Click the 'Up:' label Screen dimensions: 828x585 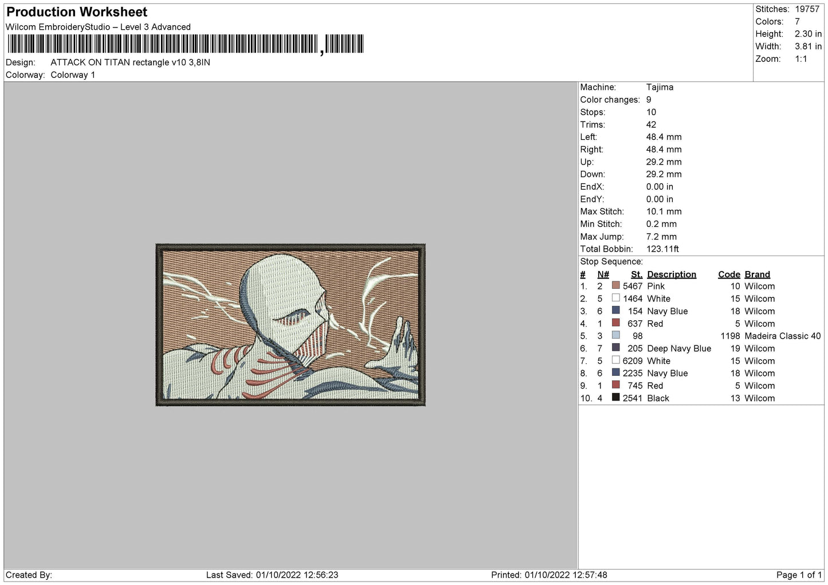[x=586, y=162]
